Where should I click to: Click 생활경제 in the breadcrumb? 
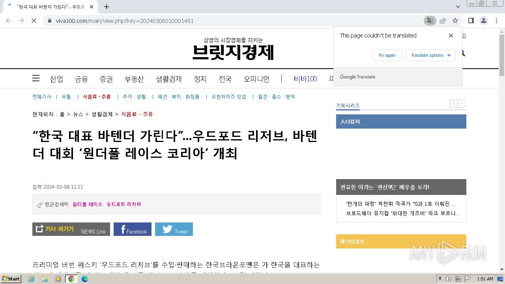[x=102, y=114]
